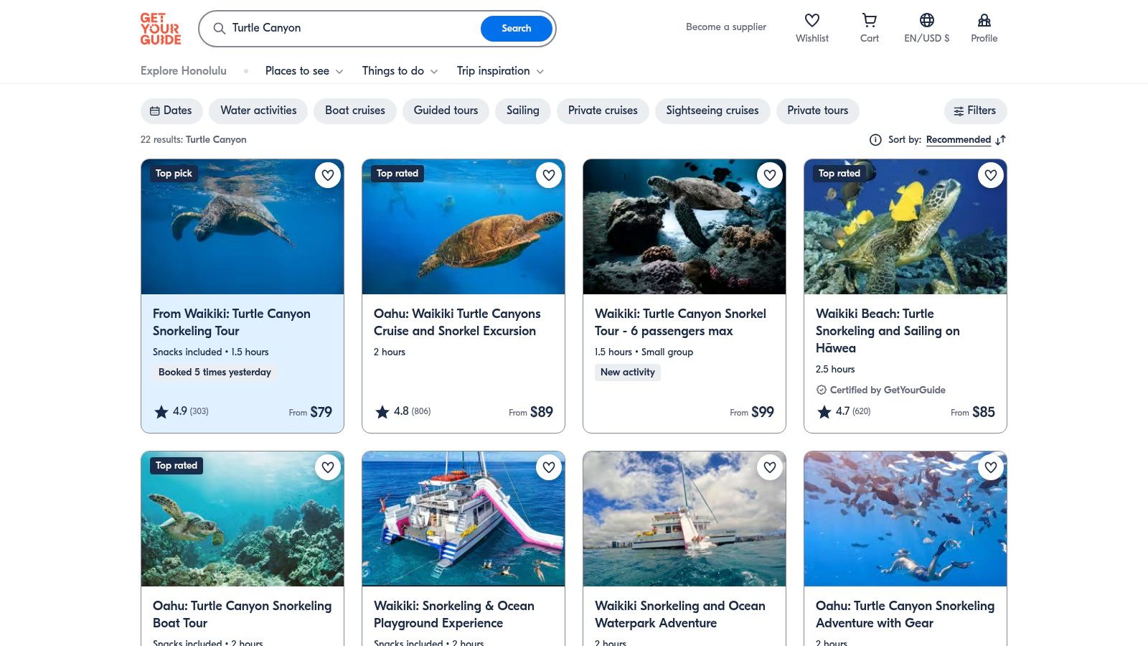Wishlist Turtle Canyon Snorkeling Adventure with Gear
The width and height of the screenshot is (1148, 646).
[x=991, y=467]
